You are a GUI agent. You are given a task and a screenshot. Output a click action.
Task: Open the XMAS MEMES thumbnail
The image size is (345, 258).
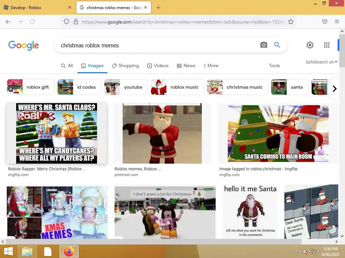click(x=57, y=212)
